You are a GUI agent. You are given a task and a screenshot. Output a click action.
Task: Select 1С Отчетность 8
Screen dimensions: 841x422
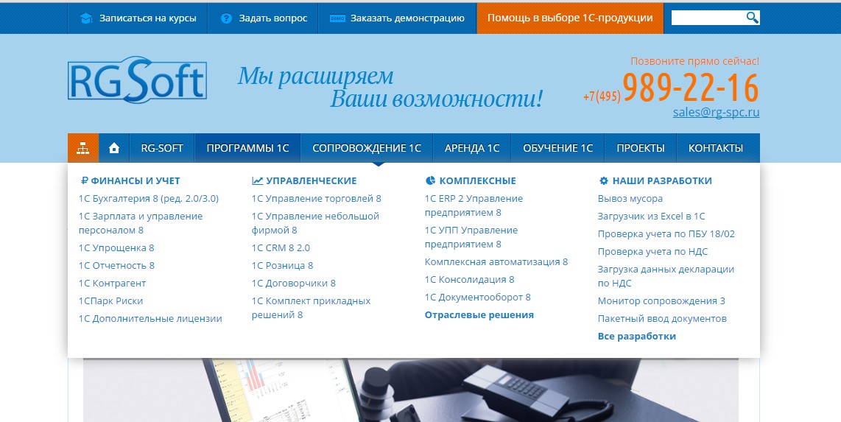[116, 265]
